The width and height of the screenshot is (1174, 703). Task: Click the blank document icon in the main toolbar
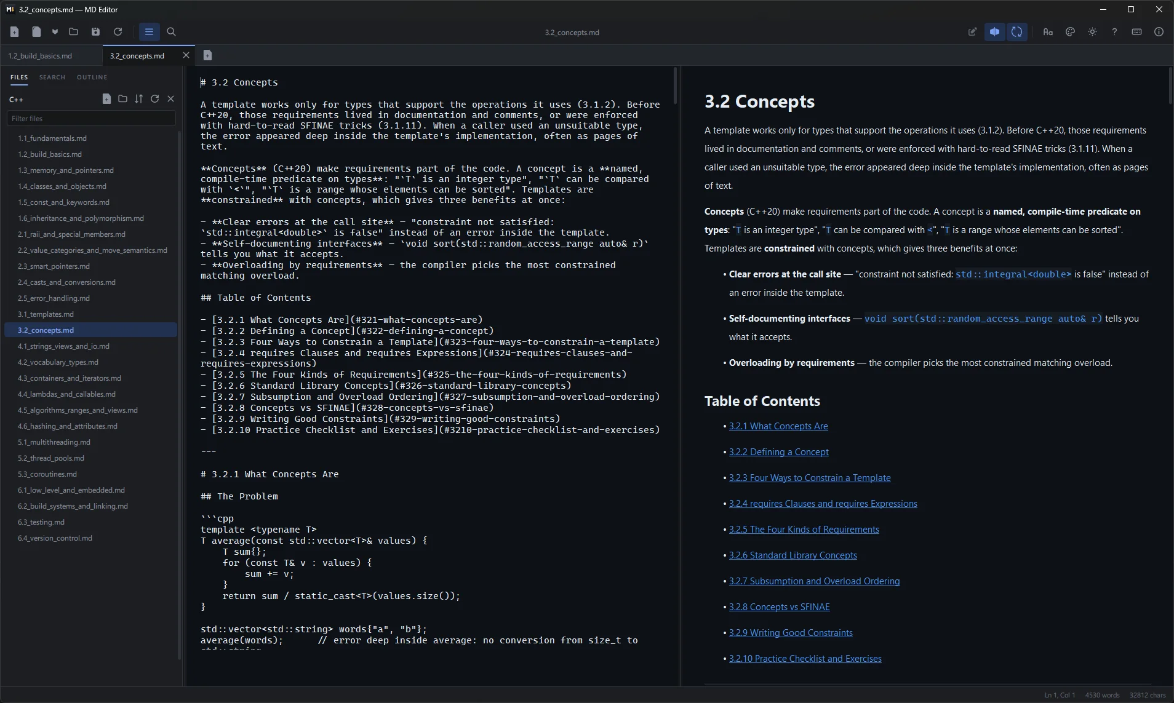[36, 32]
